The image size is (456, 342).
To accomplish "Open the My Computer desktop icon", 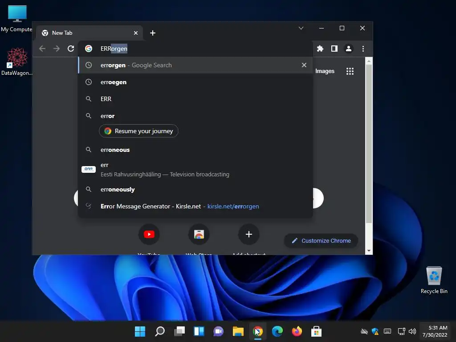I will pyautogui.click(x=16, y=19).
